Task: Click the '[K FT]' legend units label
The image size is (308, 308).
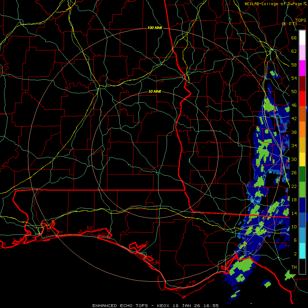Action: pos(289,24)
